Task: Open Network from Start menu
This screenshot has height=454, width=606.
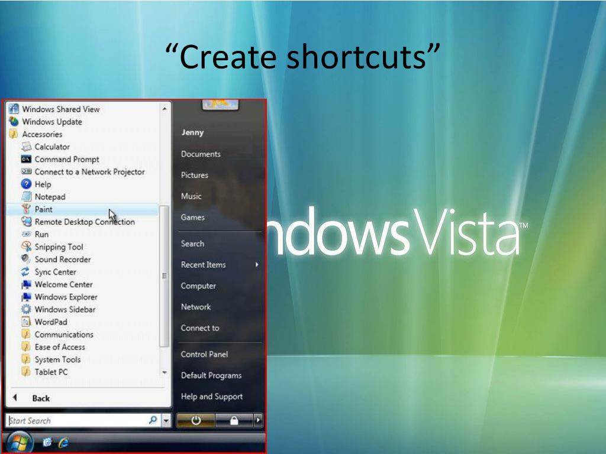Action: pyautogui.click(x=195, y=307)
